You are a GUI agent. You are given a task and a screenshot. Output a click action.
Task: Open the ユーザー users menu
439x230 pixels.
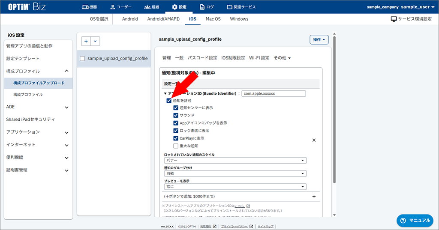coord(120,7)
